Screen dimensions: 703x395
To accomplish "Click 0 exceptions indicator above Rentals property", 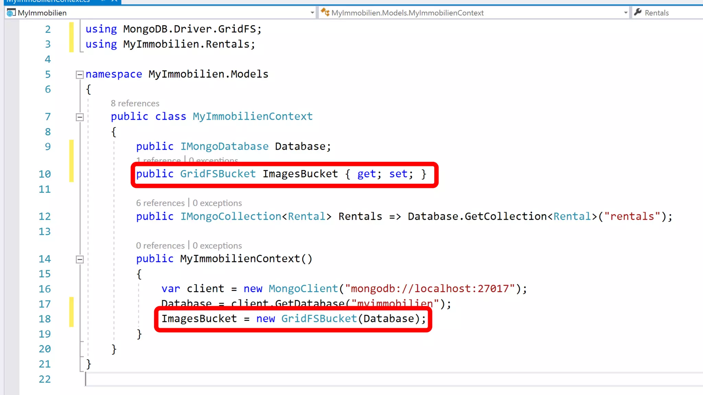I will point(217,203).
